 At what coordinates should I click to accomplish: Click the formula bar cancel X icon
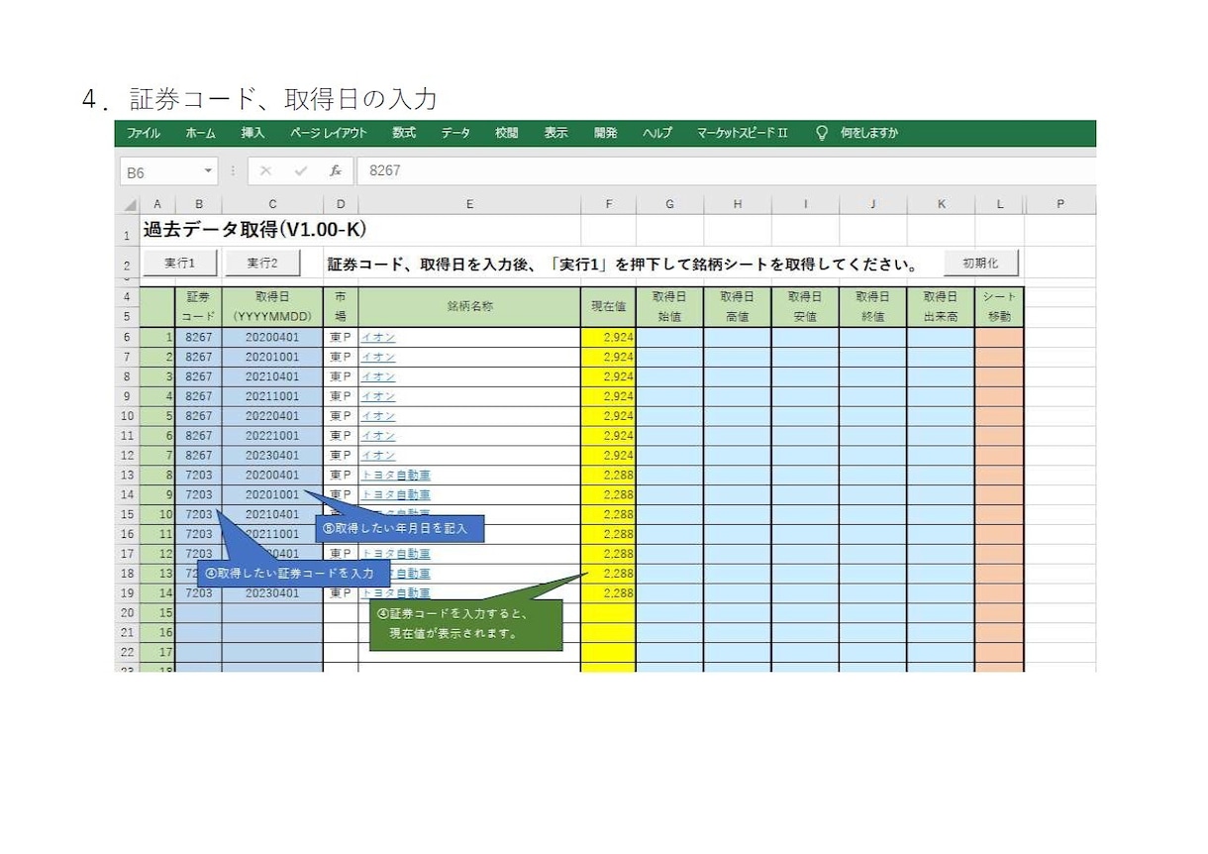click(265, 170)
